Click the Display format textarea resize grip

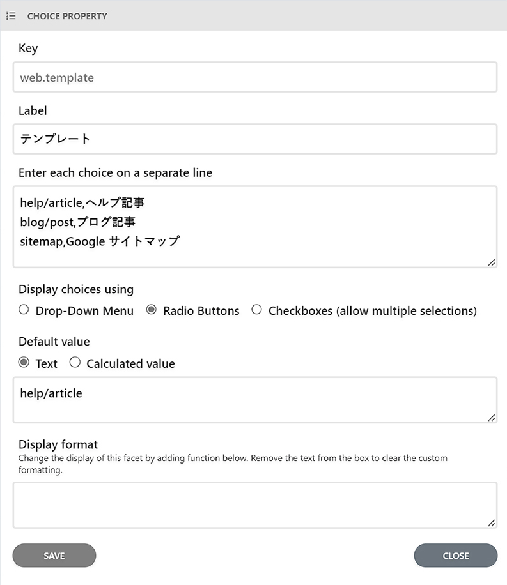(x=491, y=523)
